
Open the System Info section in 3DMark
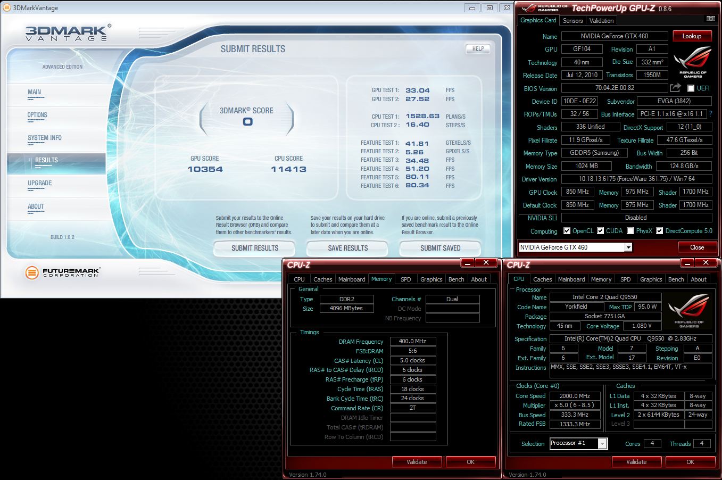pos(45,138)
